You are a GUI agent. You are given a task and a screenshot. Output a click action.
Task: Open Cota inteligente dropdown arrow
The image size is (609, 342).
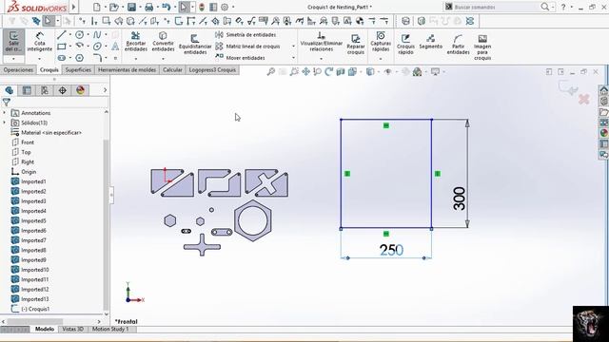tap(40, 59)
